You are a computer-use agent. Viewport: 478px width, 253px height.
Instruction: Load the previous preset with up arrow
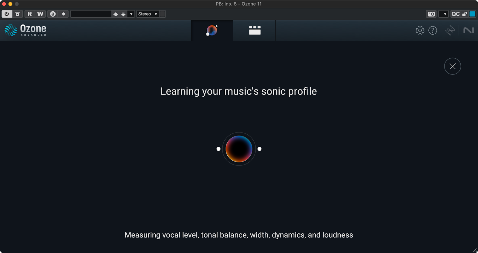(116, 14)
